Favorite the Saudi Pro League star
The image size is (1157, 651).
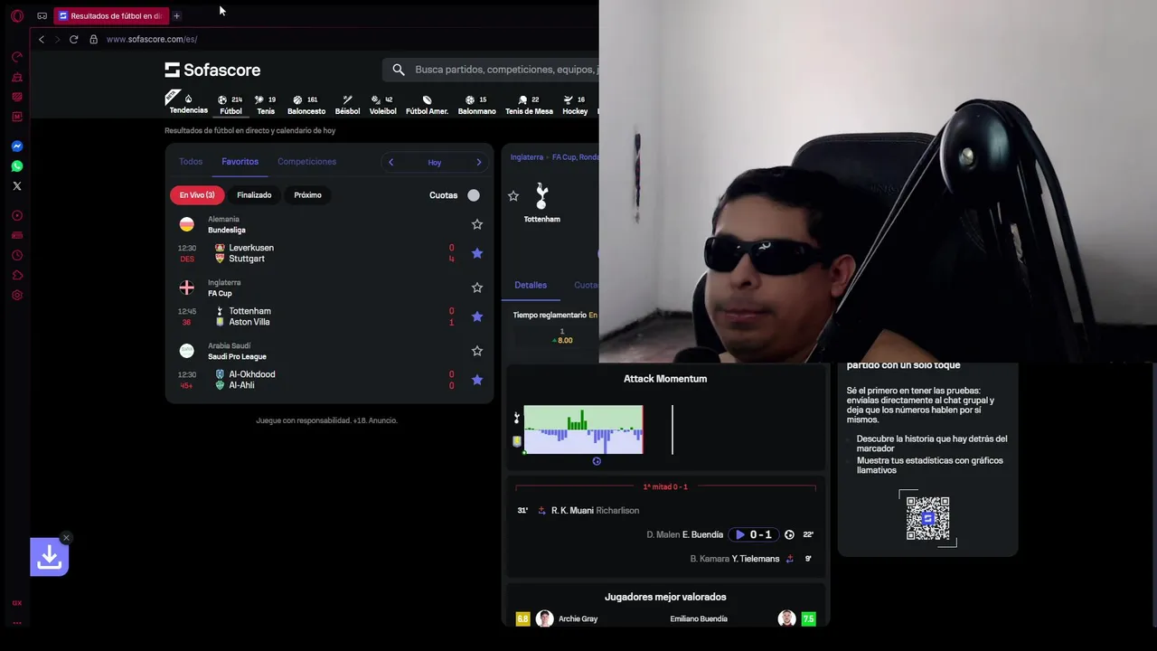click(x=477, y=351)
